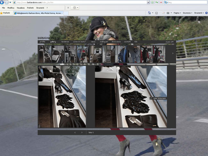The image size is (208, 156).
Task: Open the Modifica menu
Action: [11, 8]
